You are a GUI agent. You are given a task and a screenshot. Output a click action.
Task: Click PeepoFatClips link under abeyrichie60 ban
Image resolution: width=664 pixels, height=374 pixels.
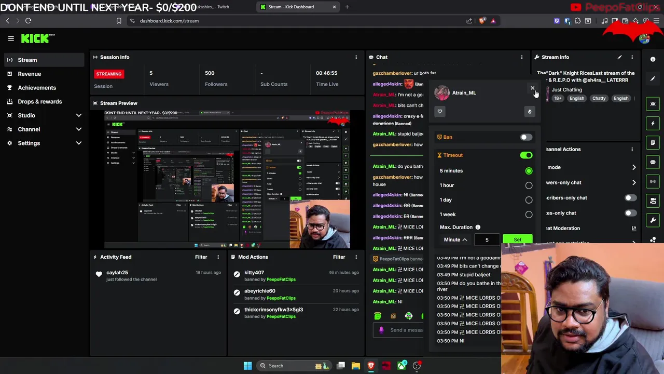281,298
